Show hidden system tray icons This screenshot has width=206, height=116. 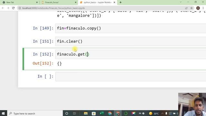(x=162, y=113)
